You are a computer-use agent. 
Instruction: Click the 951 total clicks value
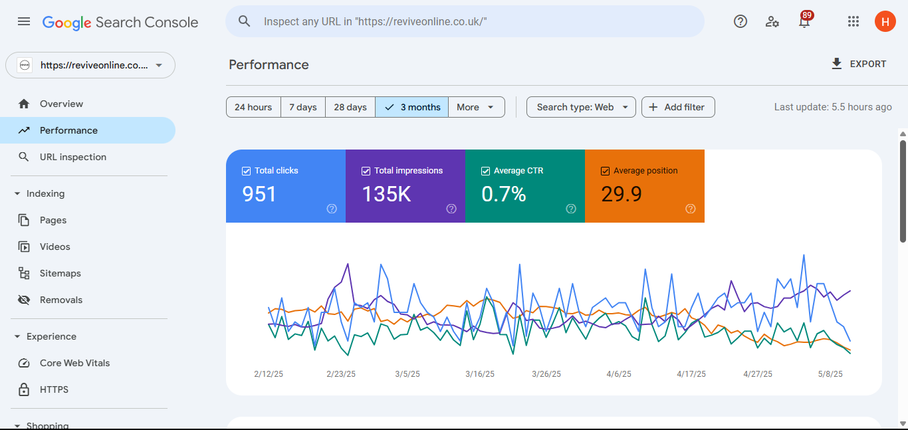[259, 194]
